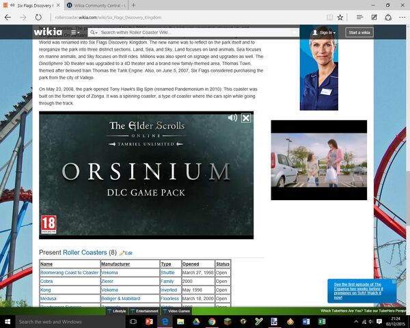Open the Inverted type link
Image resolution: width=410 pixels, height=328 pixels.
coord(169,290)
